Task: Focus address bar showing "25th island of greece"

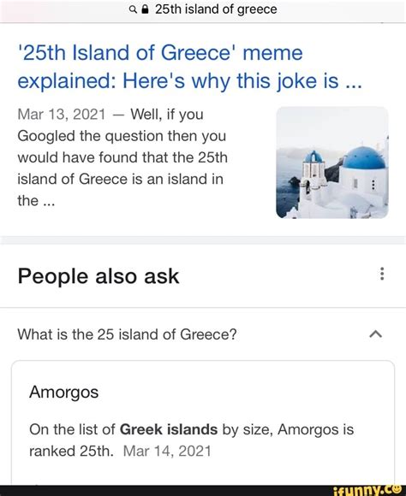Action: (203, 9)
